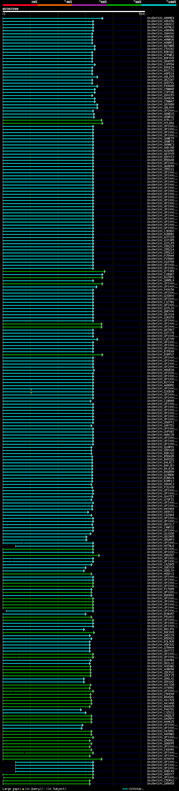Select hit UniRef100_A9NYW2
Image resolution: width=179 pixels, height=791 pixels.
pos(161,36)
